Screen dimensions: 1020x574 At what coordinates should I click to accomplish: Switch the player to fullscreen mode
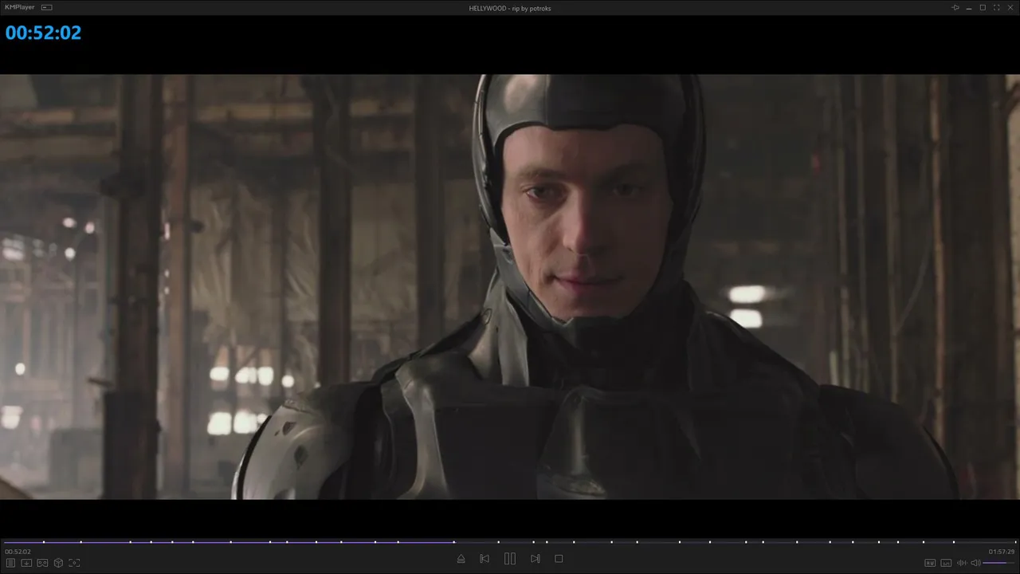[x=996, y=8]
